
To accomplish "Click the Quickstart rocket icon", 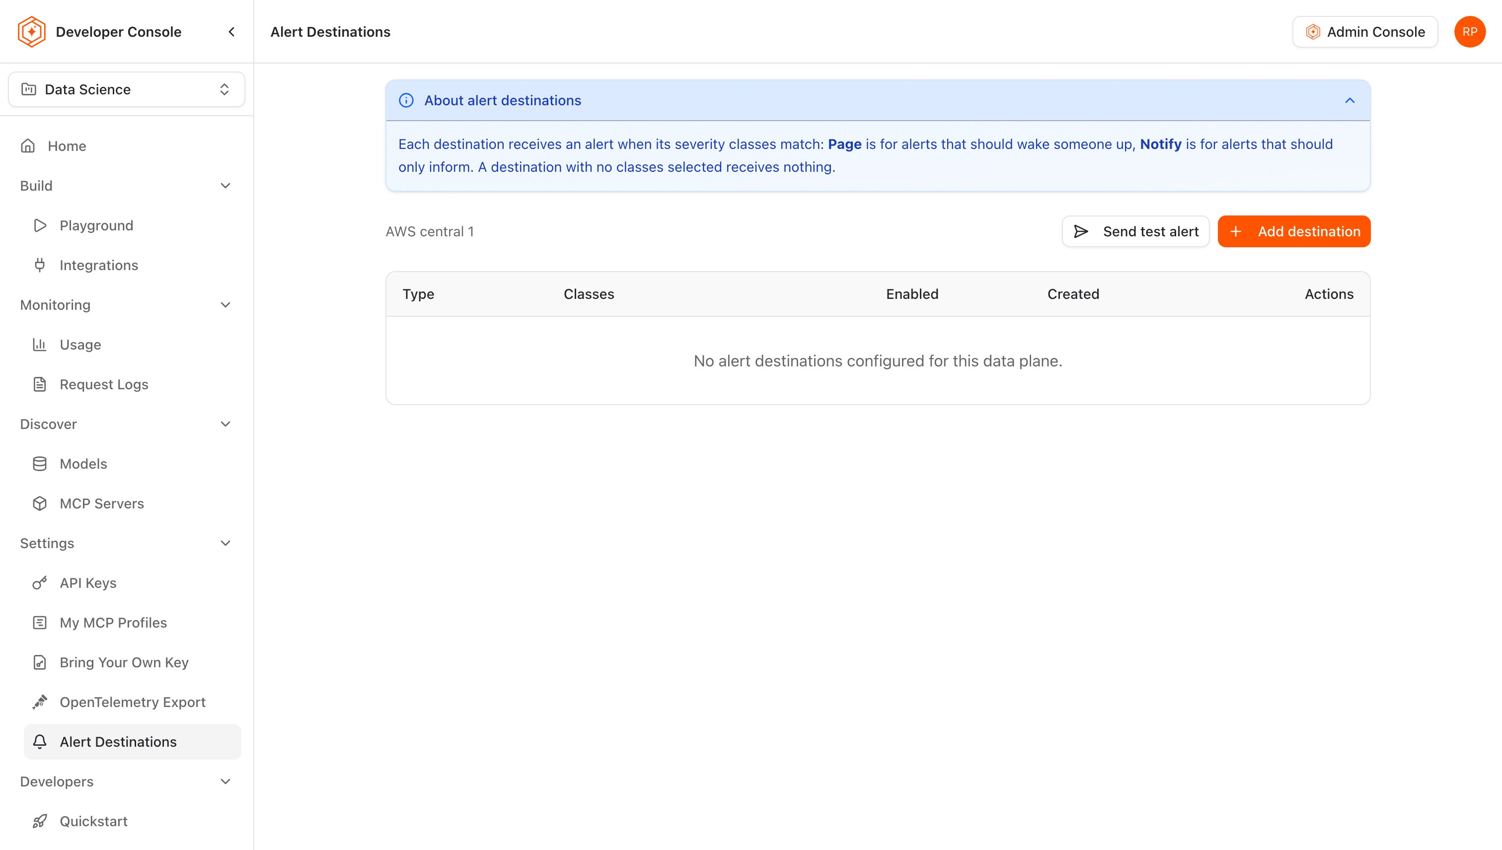I will 40,821.
